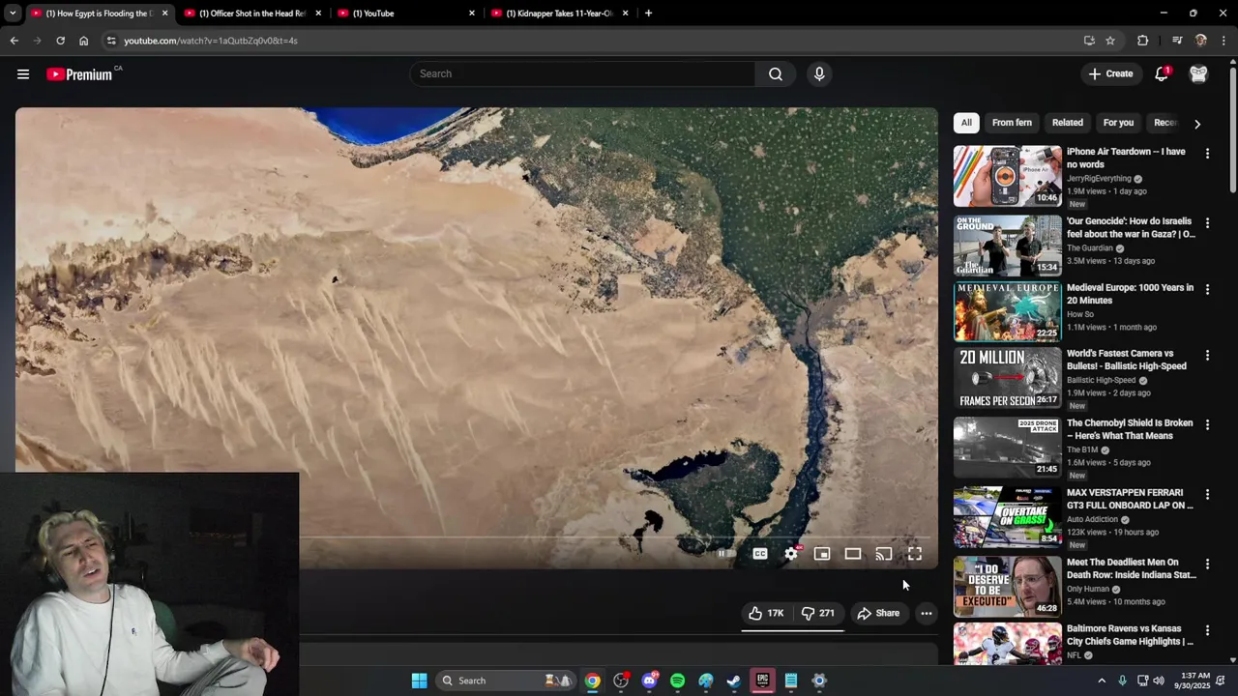The width and height of the screenshot is (1238, 696).
Task: Visit JerryRigEverything channel name
Action: (1099, 179)
